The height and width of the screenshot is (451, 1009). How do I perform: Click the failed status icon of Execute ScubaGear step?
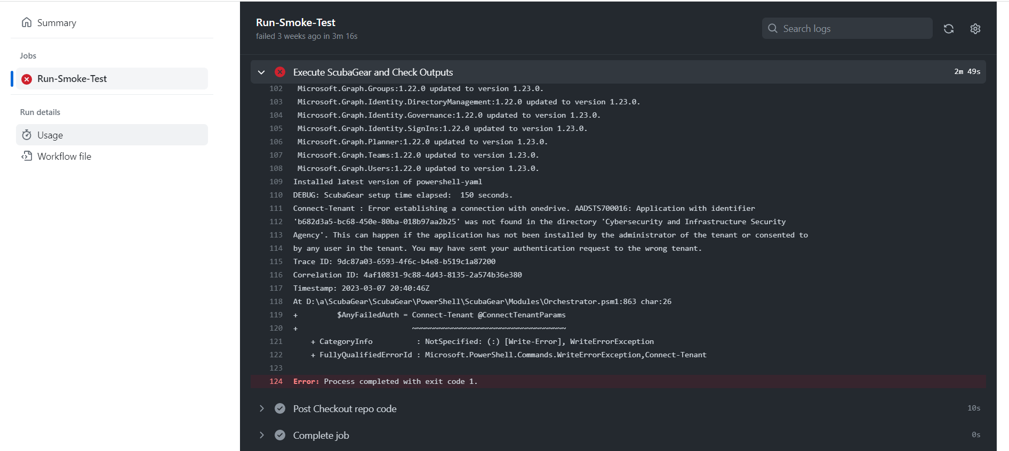[280, 72]
